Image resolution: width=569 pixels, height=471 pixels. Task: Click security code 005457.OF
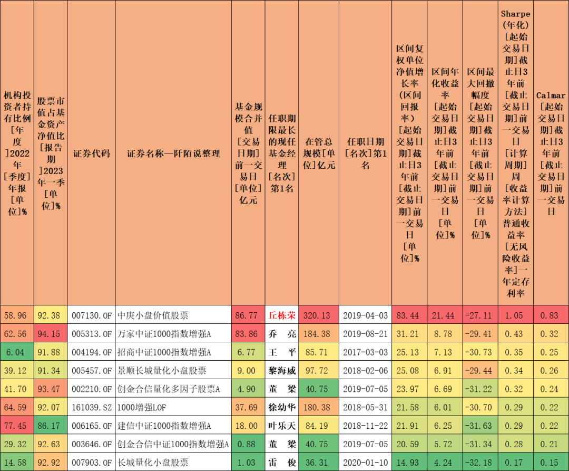point(92,371)
